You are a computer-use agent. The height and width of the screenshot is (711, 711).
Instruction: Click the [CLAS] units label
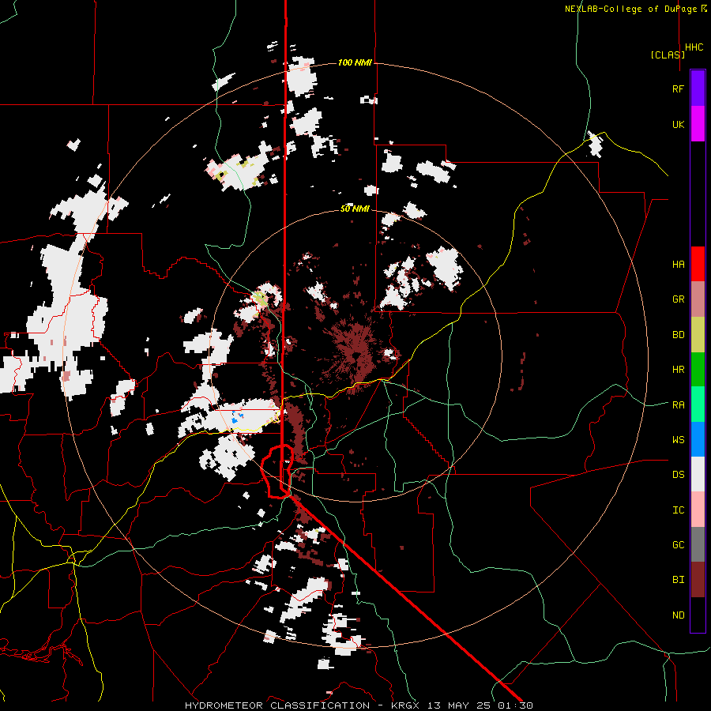coord(668,55)
